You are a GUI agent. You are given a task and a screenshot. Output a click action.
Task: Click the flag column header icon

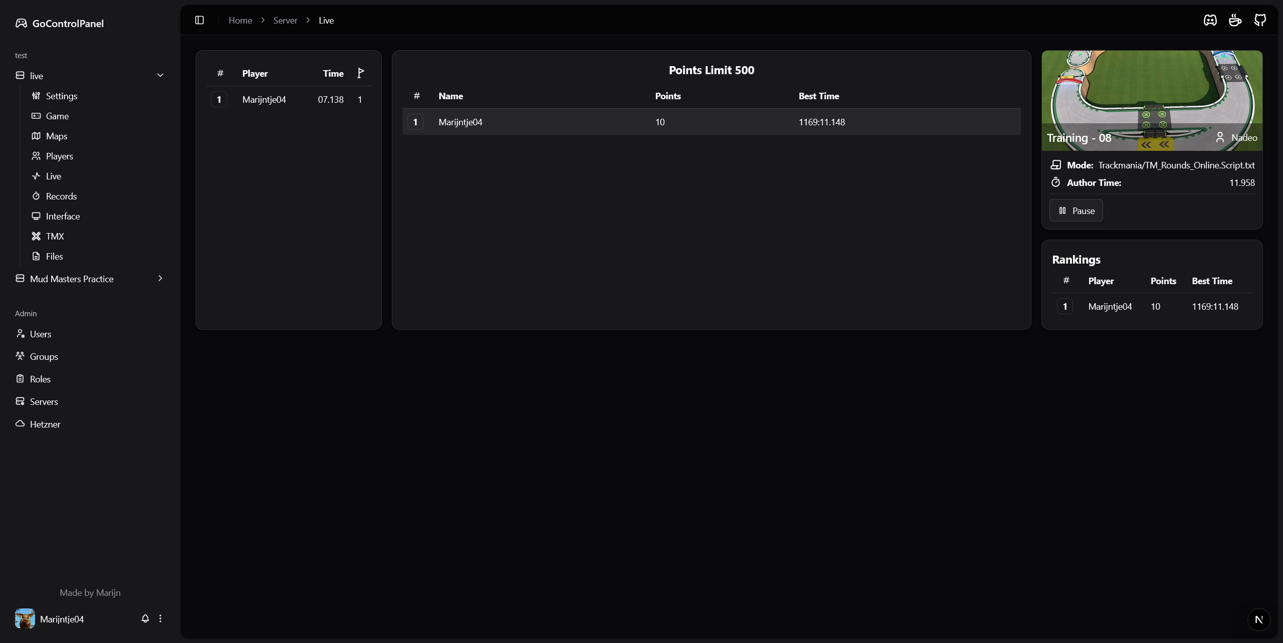tap(360, 73)
